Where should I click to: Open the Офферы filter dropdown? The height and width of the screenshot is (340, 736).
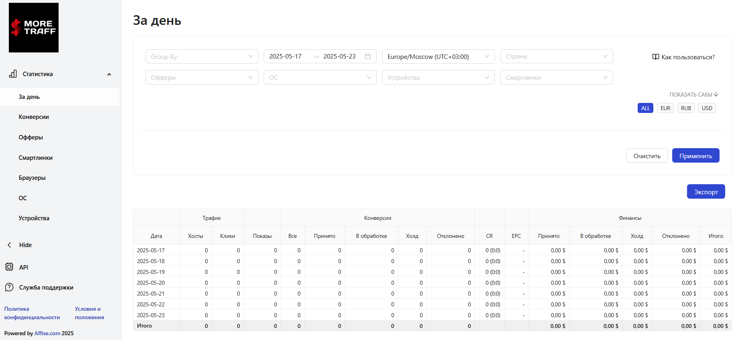tap(202, 77)
